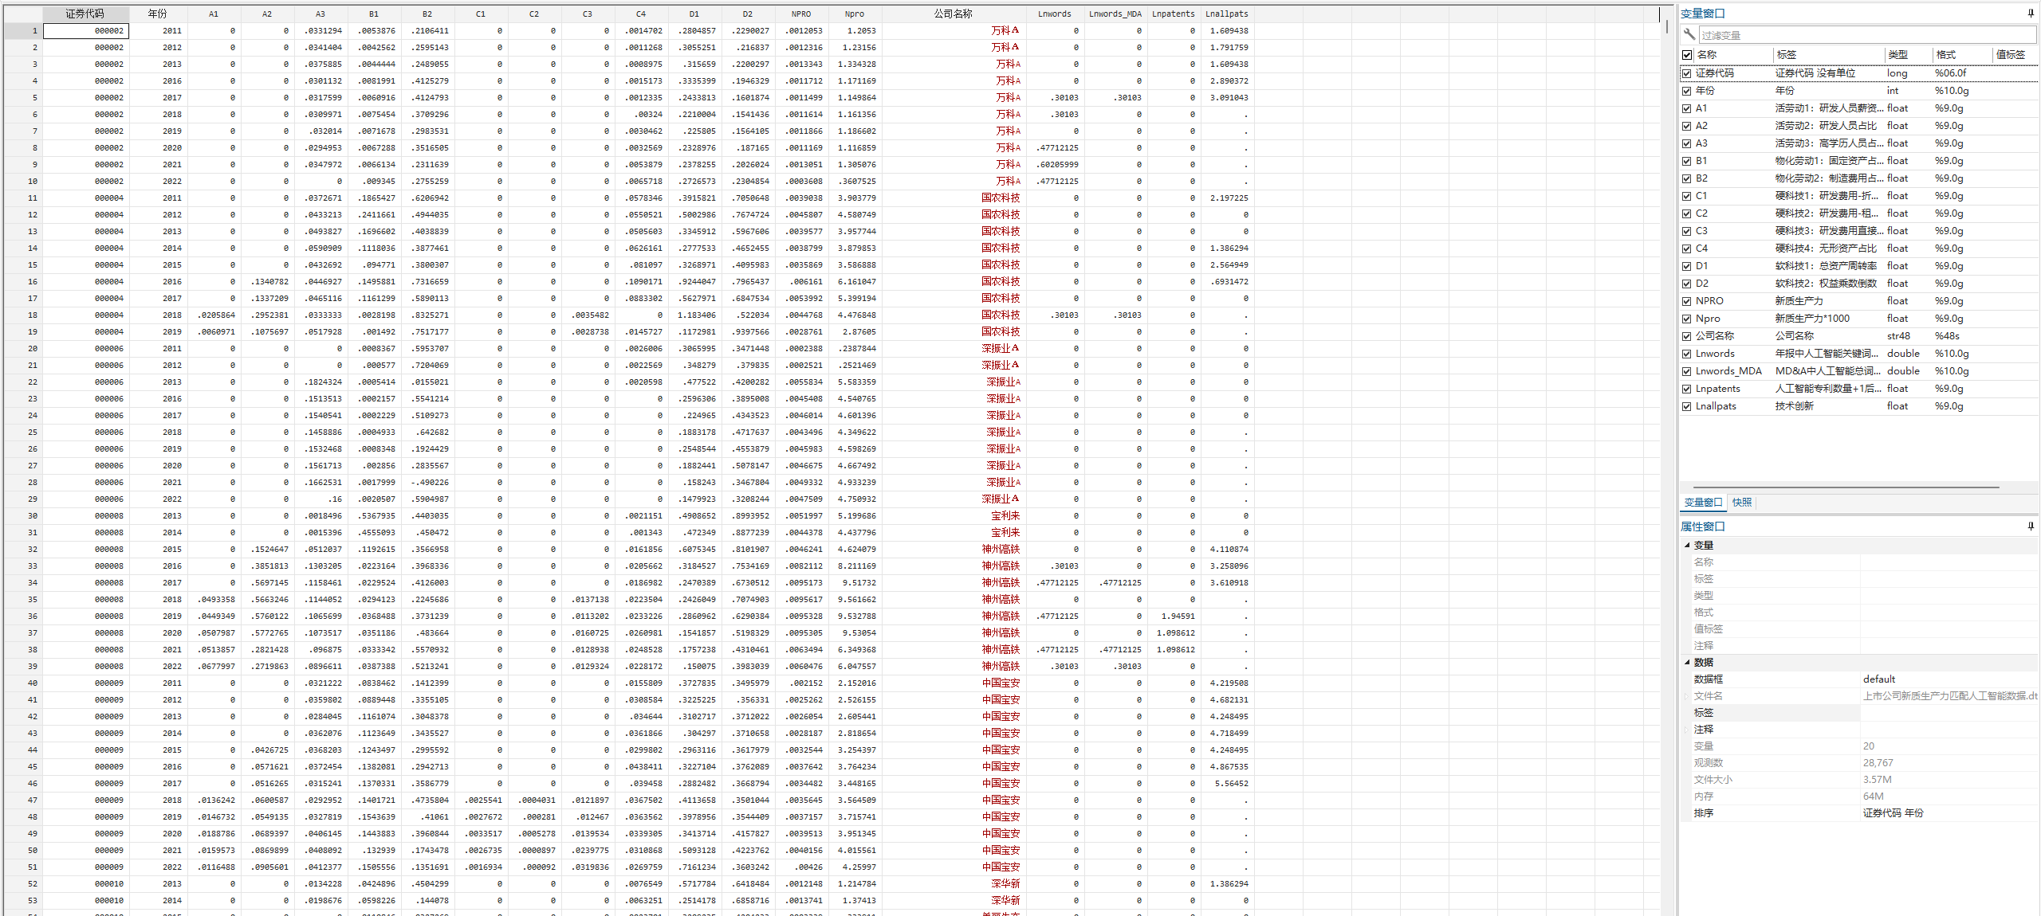This screenshot has width=2041, height=916.
Task: Click the 类型 header in variables list
Action: (x=1897, y=55)
